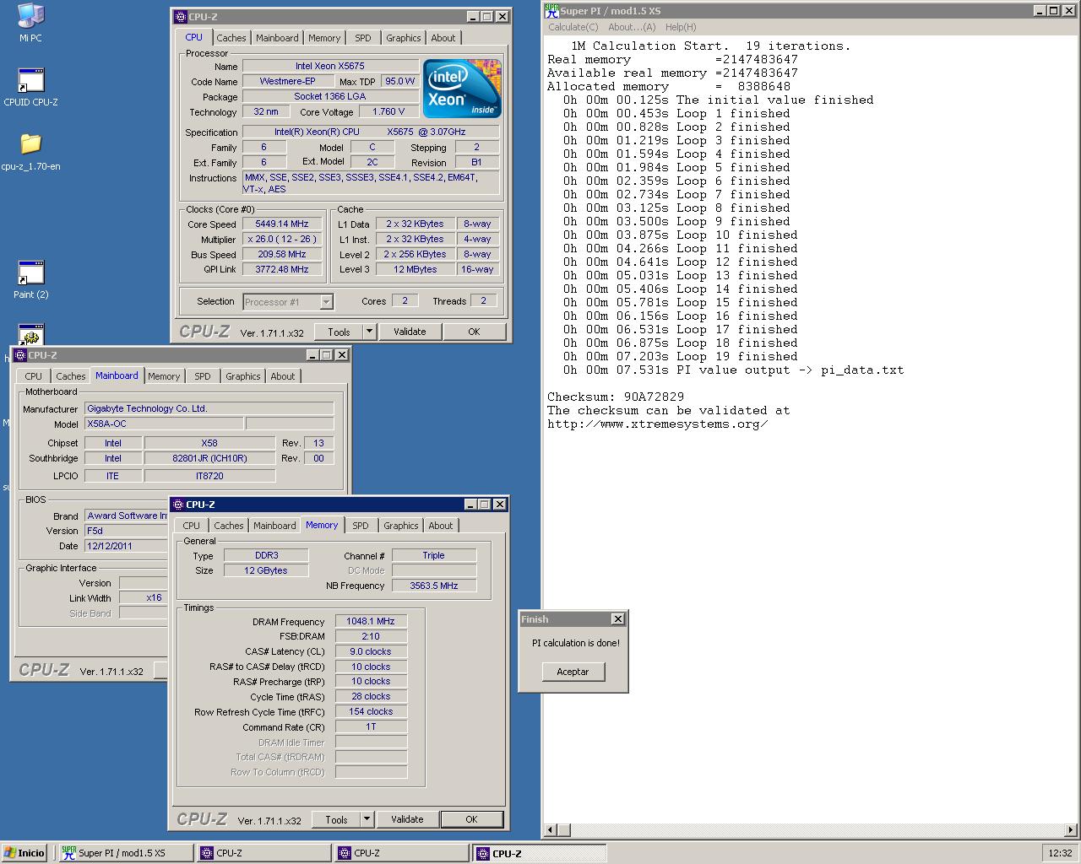Screen dimensions: 1081x864
Task: Open the Inicio start button
Action: (24, 853)
